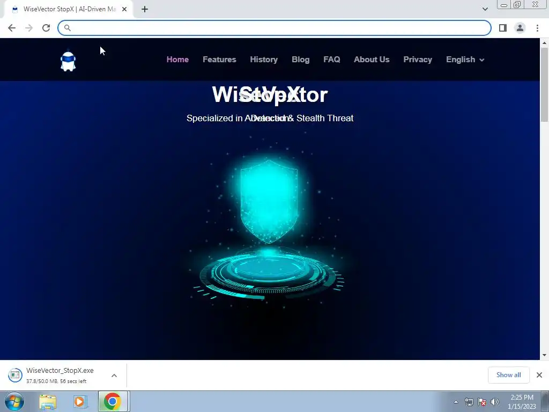Click the scrollbar down arrow
The image size is (549, 412).
544,355
